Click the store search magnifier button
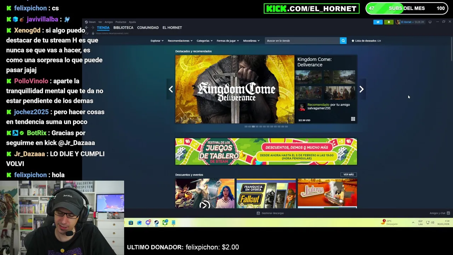The height and width of the screenshot is (255, 453). coord(343,41)
